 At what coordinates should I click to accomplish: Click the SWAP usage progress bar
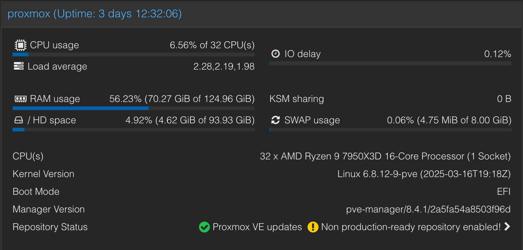[390, 130]
